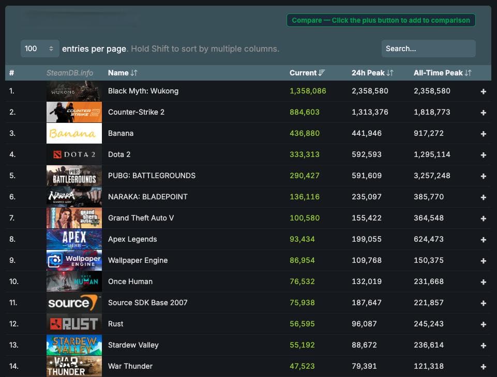The height and width of the screenshot is (377, 497).
Task: Sort by Current players column
Action: (307, 73)
